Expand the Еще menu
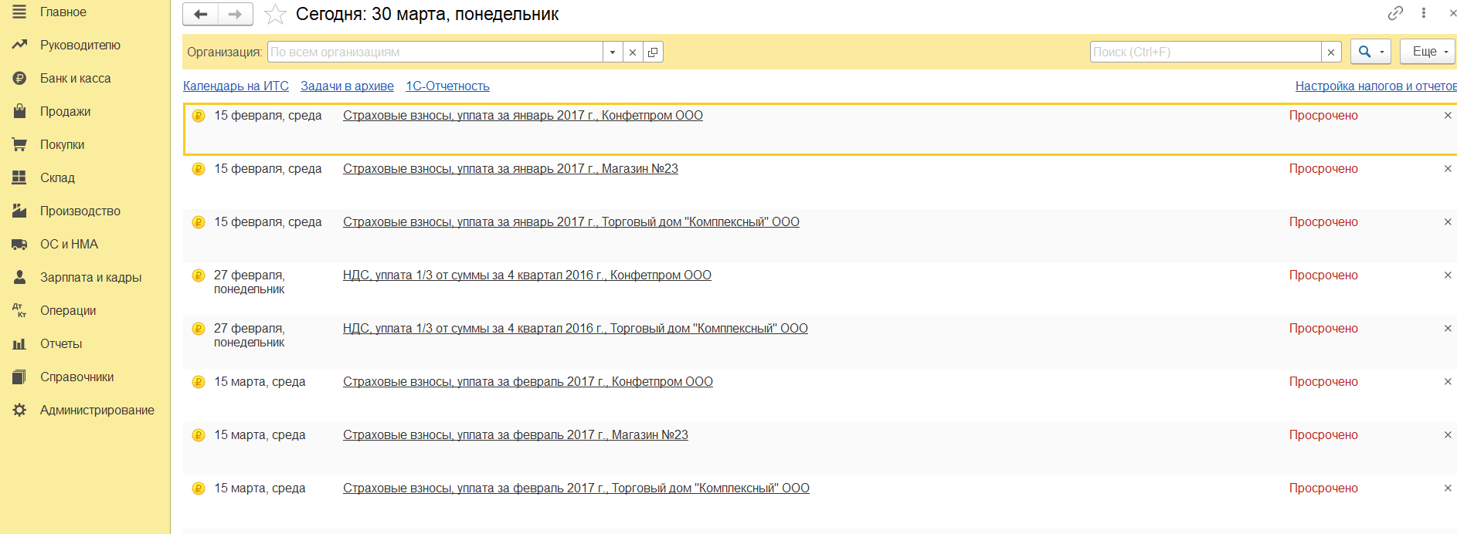This screenshot has width=1457, height=534. click(x=1428, y=52)
